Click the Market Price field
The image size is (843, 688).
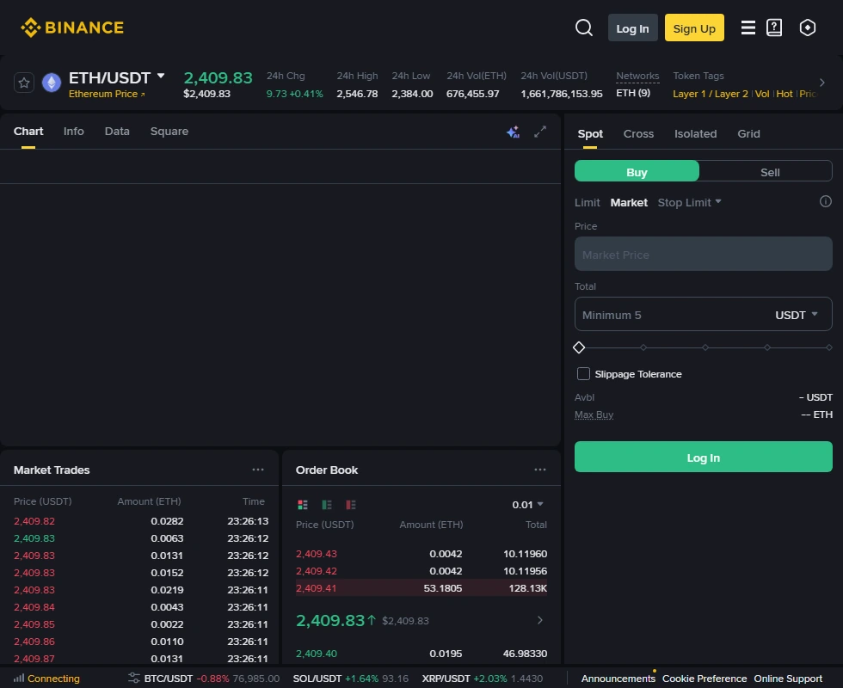(x=704, y=254)
